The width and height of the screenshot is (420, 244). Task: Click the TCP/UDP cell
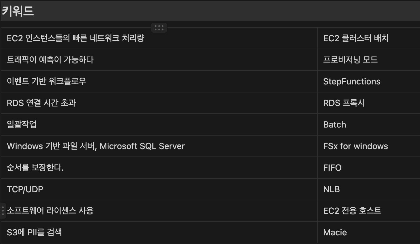(x=159, y=189)
